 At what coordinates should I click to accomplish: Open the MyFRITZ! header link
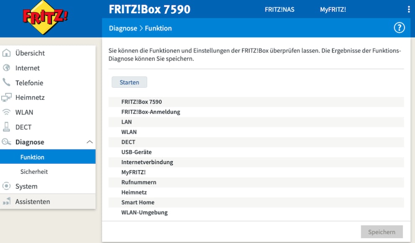point(333,10)
